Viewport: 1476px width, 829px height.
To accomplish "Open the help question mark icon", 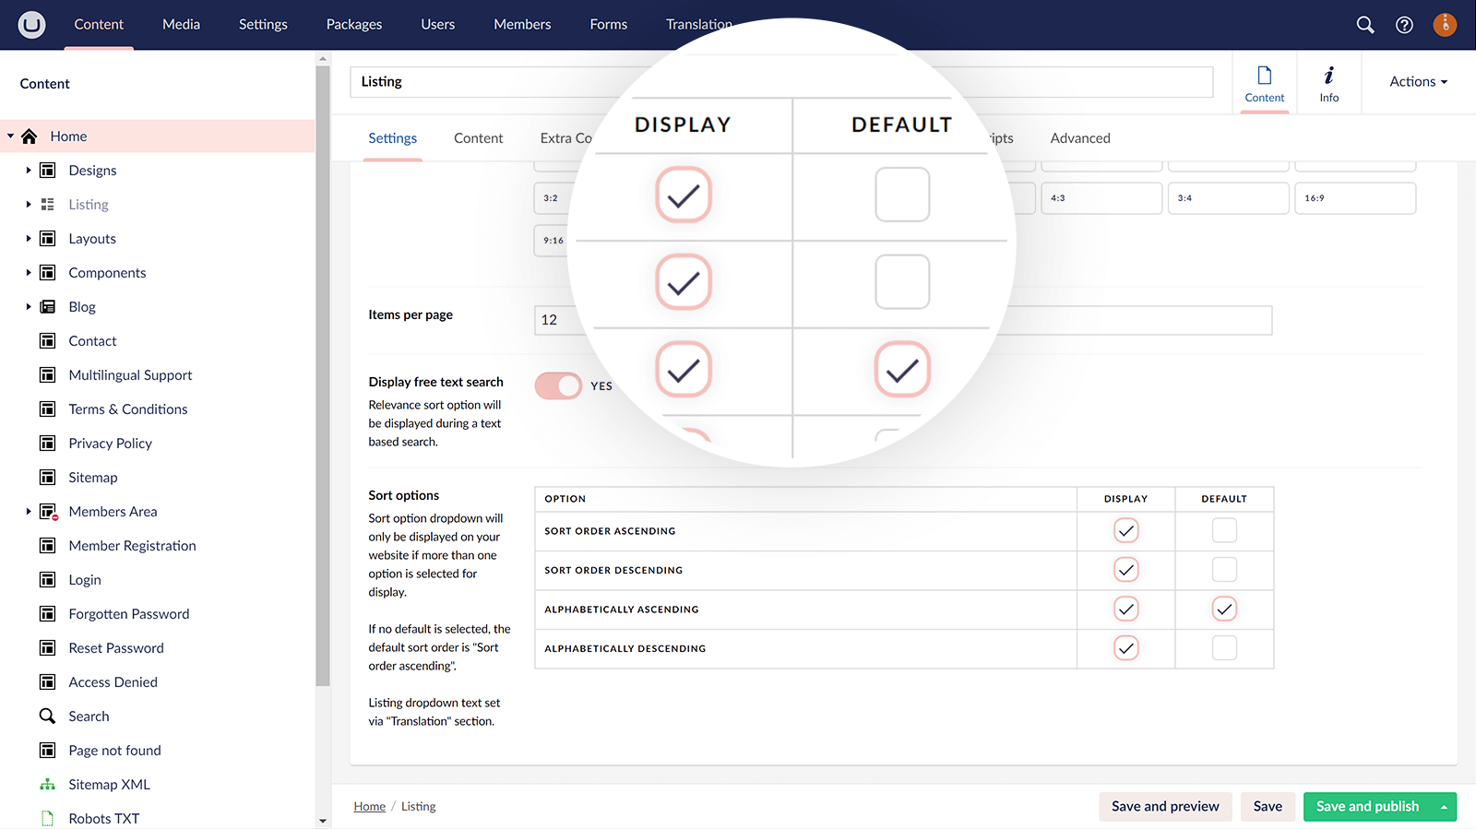I will tap(1404, 25).
